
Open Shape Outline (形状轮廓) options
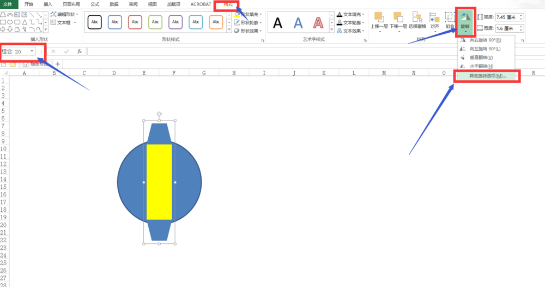[248, 22]
